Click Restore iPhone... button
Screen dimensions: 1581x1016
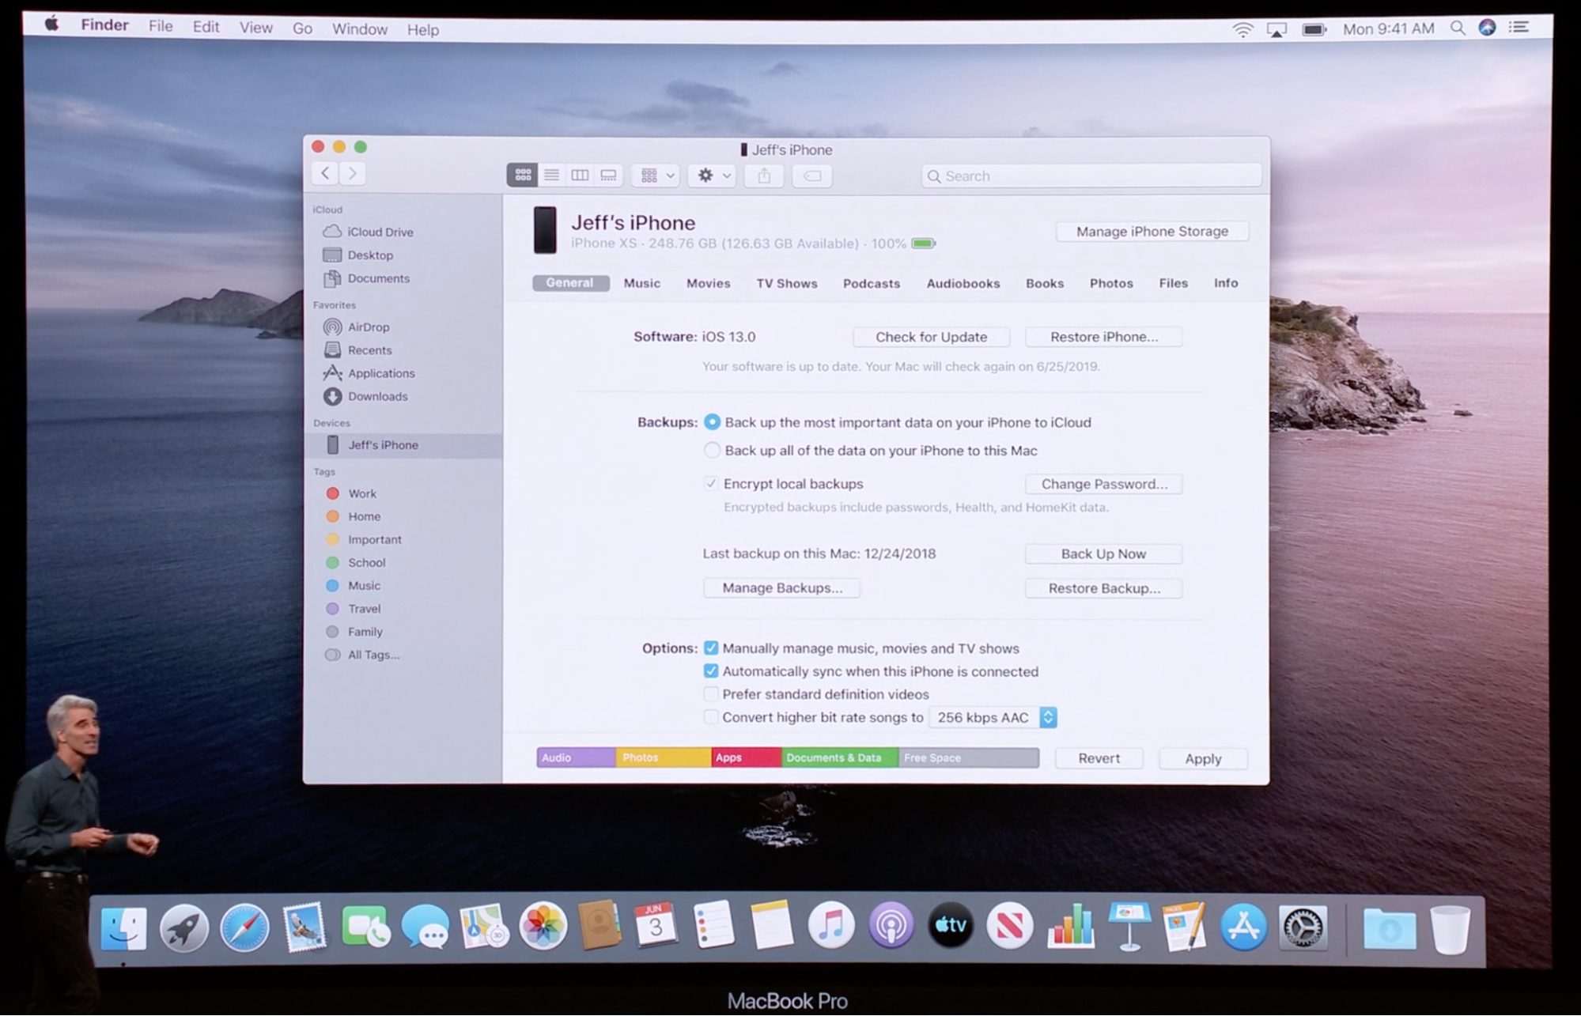pyautogui.click(x=1104, y=337)
